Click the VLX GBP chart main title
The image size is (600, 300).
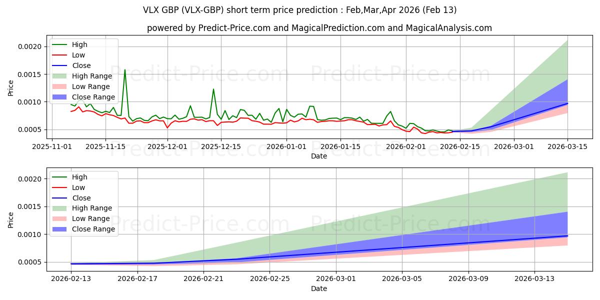coord(299,10)
